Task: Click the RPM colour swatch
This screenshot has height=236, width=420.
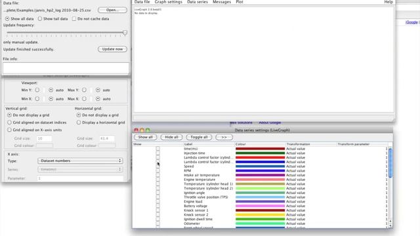Action: pos(260,170)
